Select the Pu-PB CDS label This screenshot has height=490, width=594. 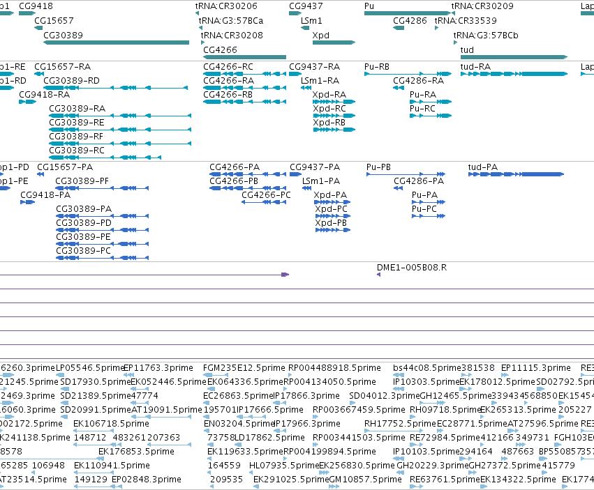[x=378, y=167]
